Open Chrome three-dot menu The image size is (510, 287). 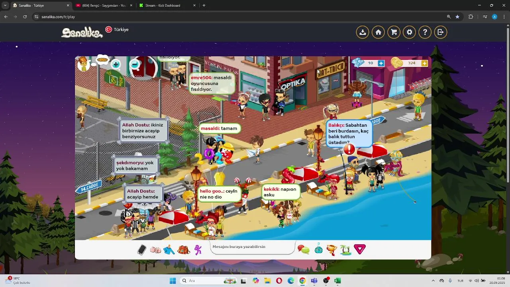[x=504, y=17]
